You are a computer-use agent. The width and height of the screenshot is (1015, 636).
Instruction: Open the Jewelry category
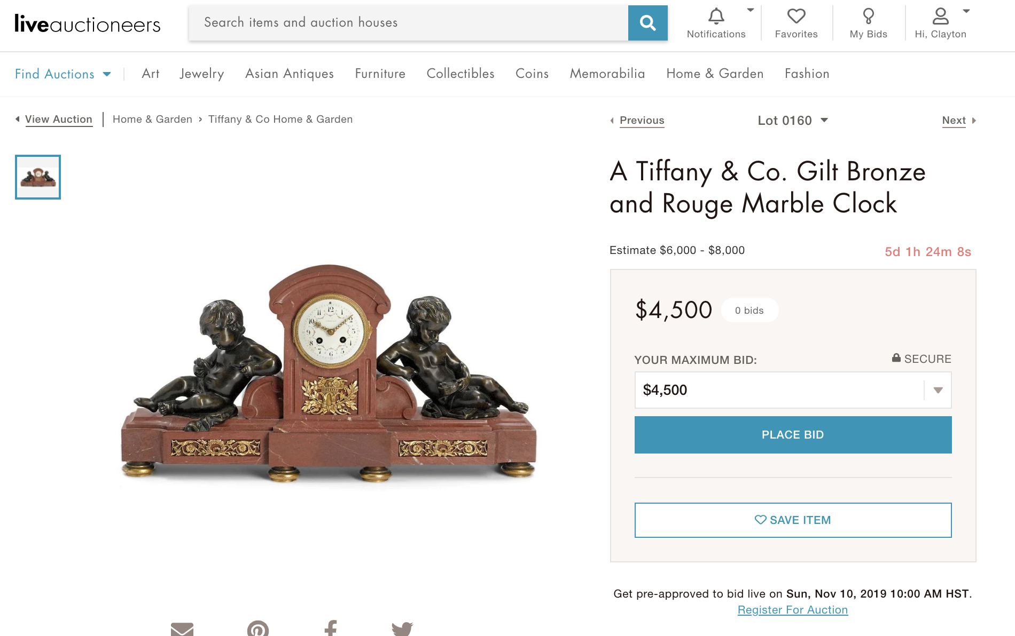[202, 74]
